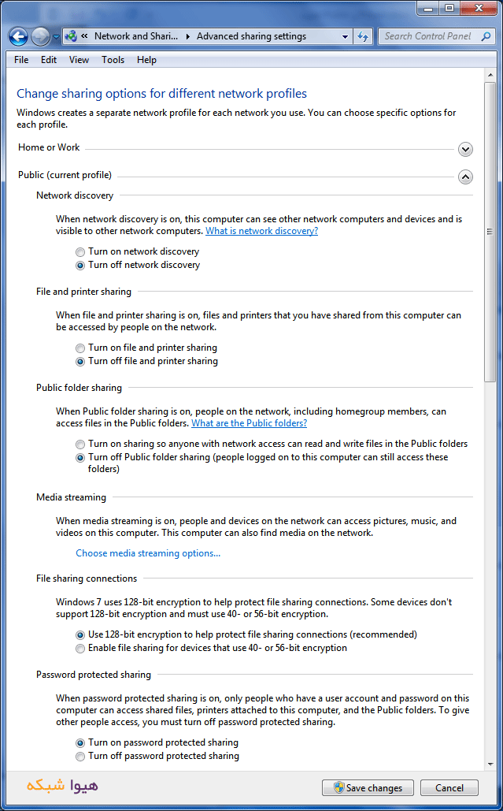Close the Advanced sharing settings window
This screenshot has height=811, width=503.
479,8
